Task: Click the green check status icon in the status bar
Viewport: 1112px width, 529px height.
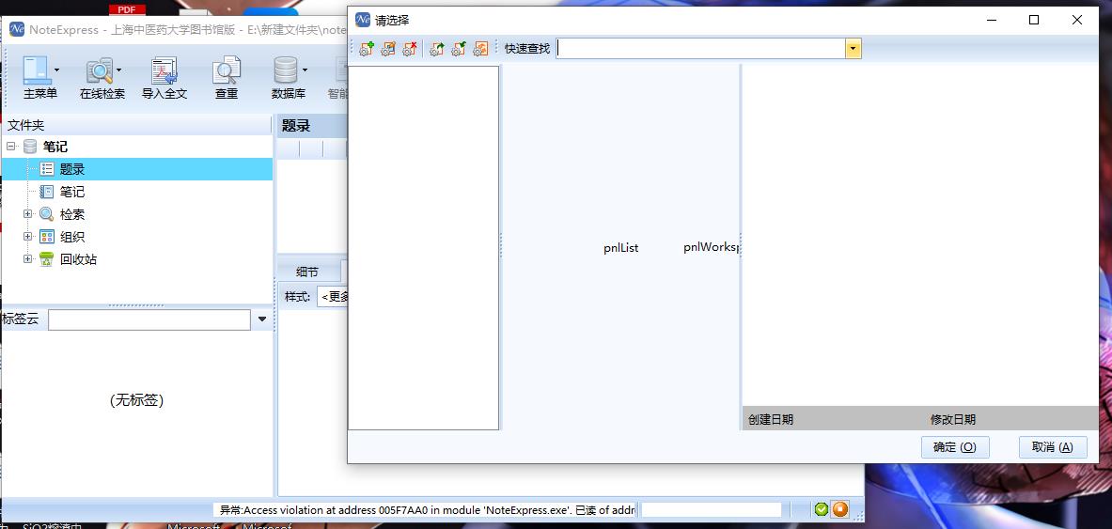Action: click(822, 509)
